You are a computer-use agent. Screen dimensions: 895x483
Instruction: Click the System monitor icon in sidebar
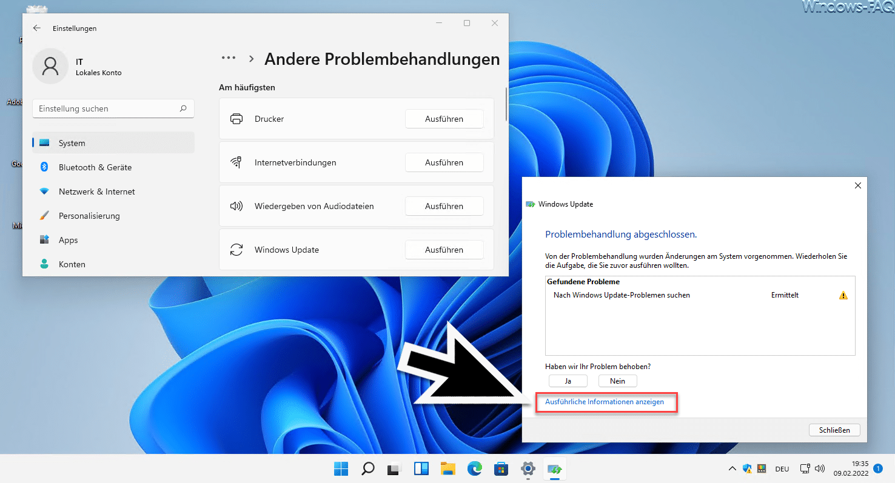pos(44,143)
